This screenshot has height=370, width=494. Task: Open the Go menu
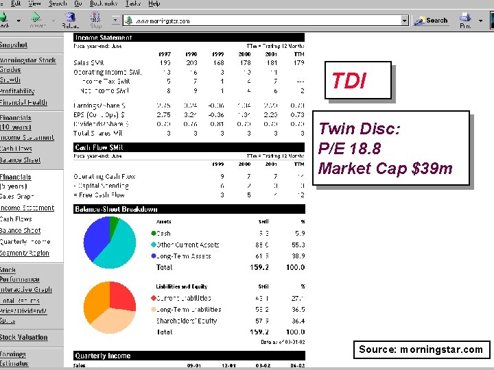[x=78, y=3]
